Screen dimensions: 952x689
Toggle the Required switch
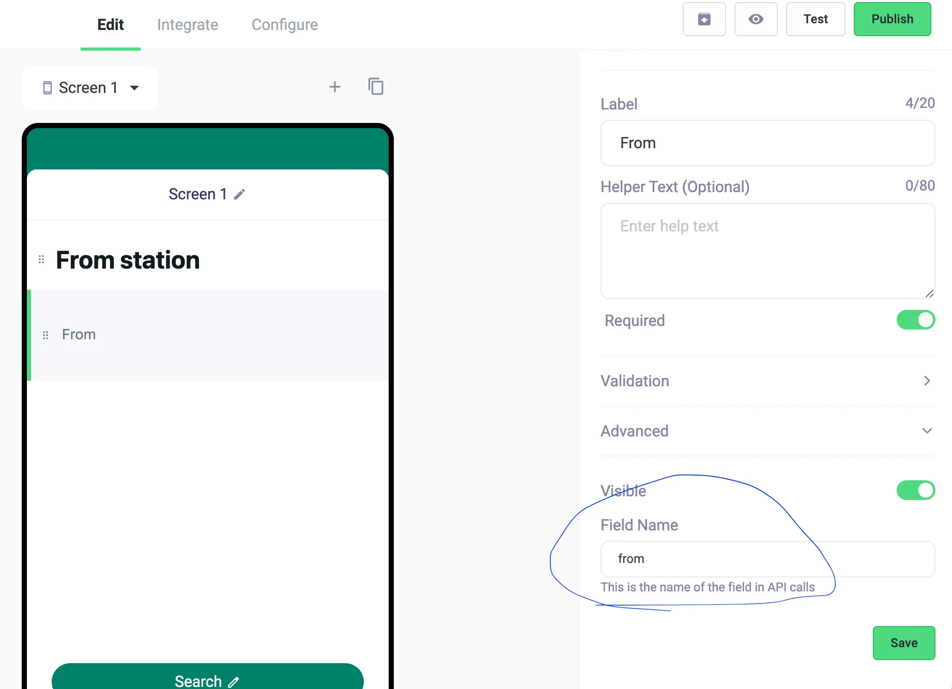coord(915,320)
